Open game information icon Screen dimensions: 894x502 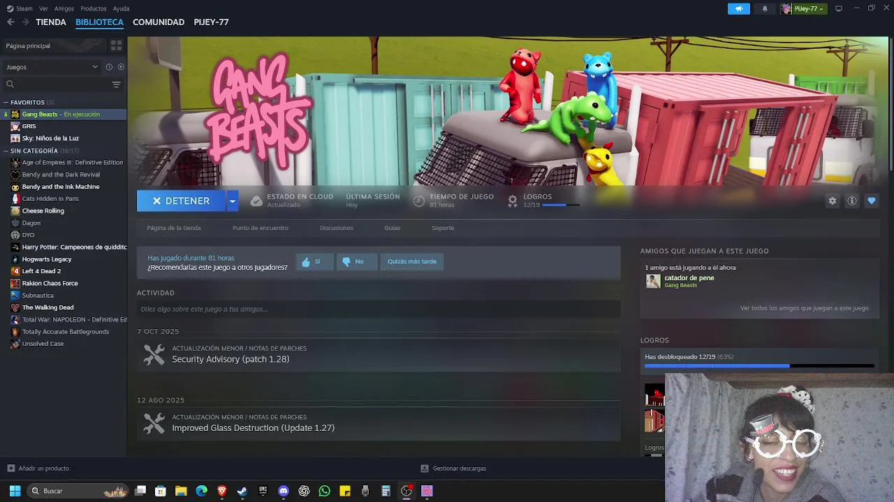coord(852,201)
